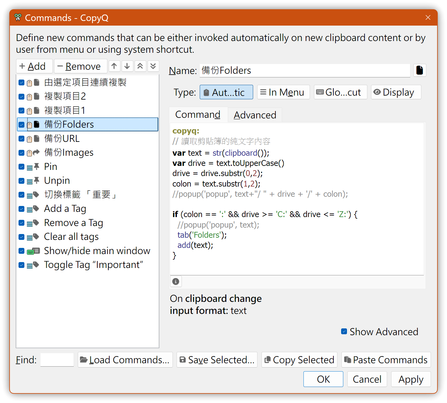
Task: Move the selected command down one position
Action: (x=127, y=66)
